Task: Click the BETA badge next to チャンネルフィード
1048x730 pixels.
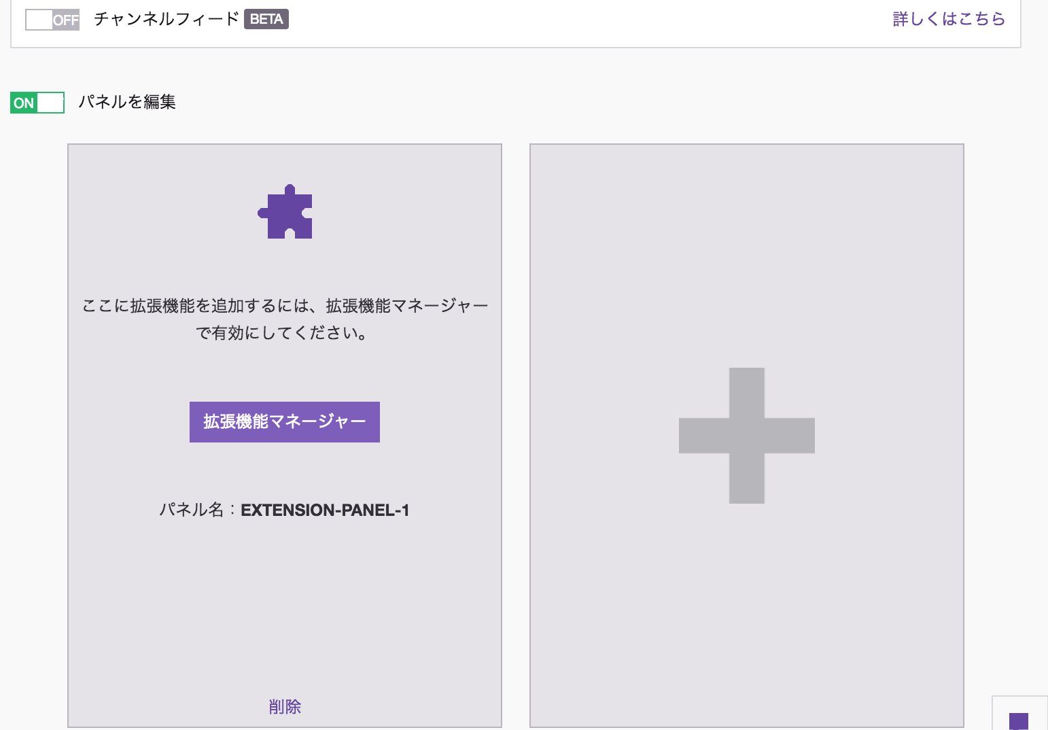Action: (266, 19)
